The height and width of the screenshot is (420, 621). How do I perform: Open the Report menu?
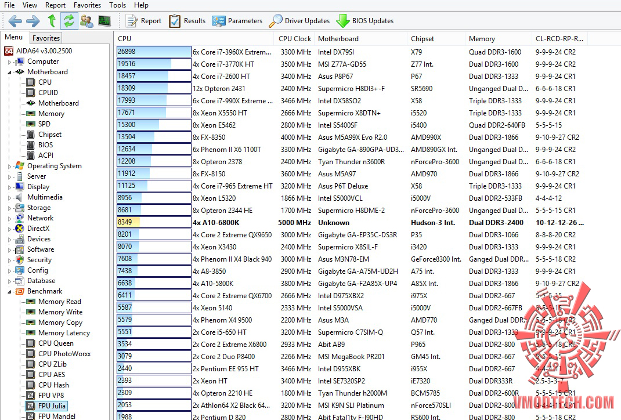pos(55,5)
